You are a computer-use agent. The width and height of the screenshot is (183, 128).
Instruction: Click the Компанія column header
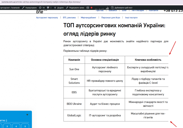(74, 60)
